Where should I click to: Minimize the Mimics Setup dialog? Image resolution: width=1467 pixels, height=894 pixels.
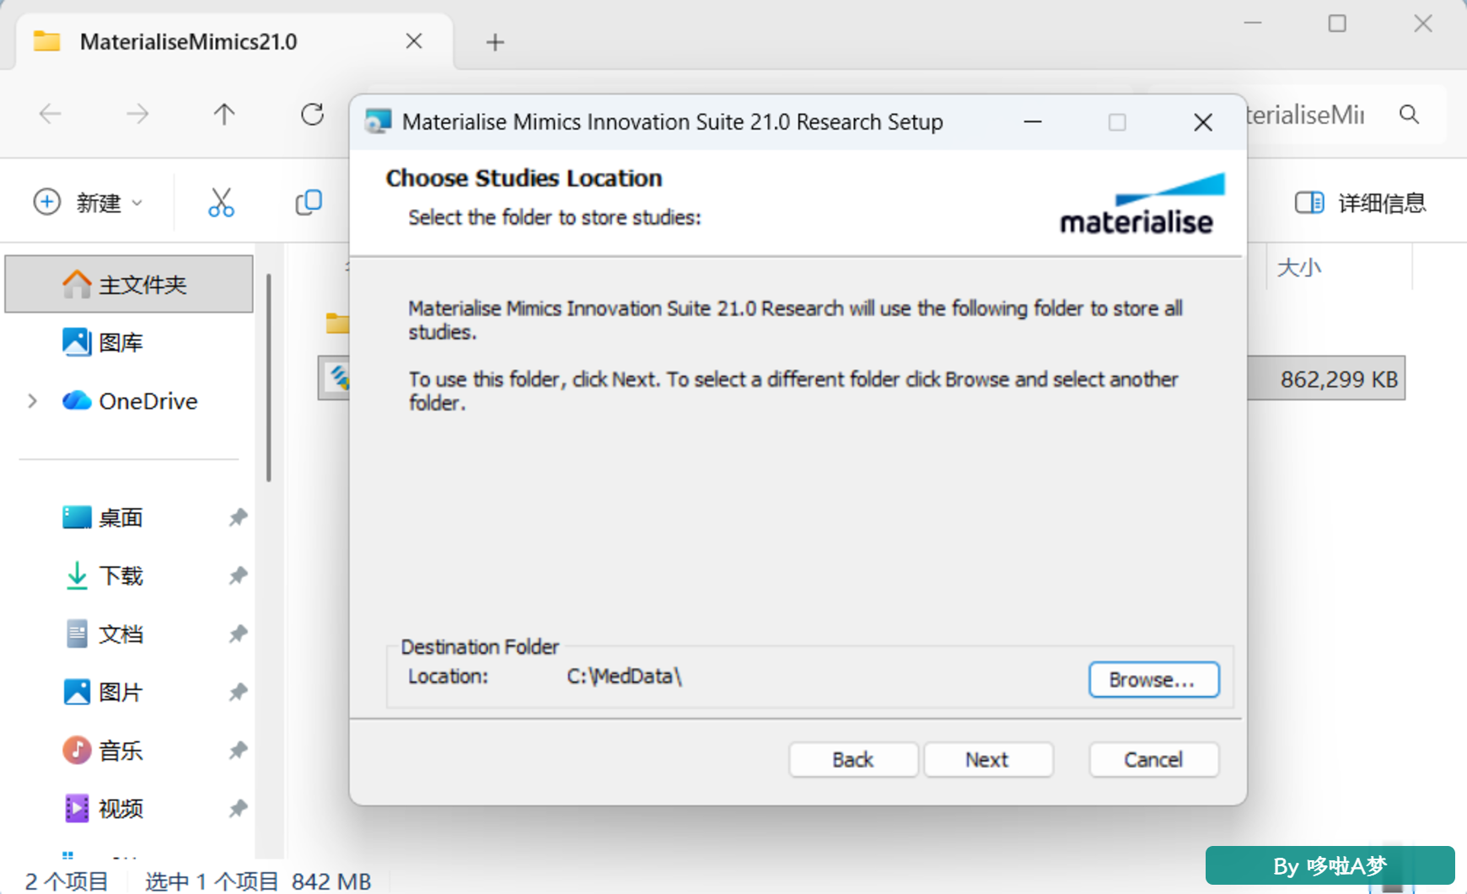tap(1033, 122)
